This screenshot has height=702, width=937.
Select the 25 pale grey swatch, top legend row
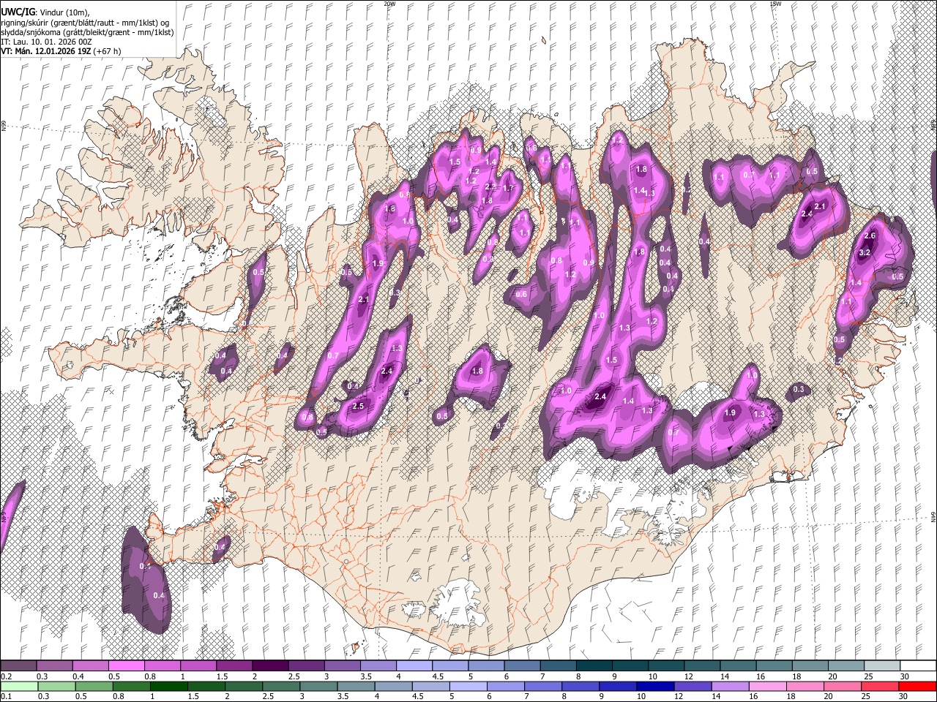tap(881, 666)
